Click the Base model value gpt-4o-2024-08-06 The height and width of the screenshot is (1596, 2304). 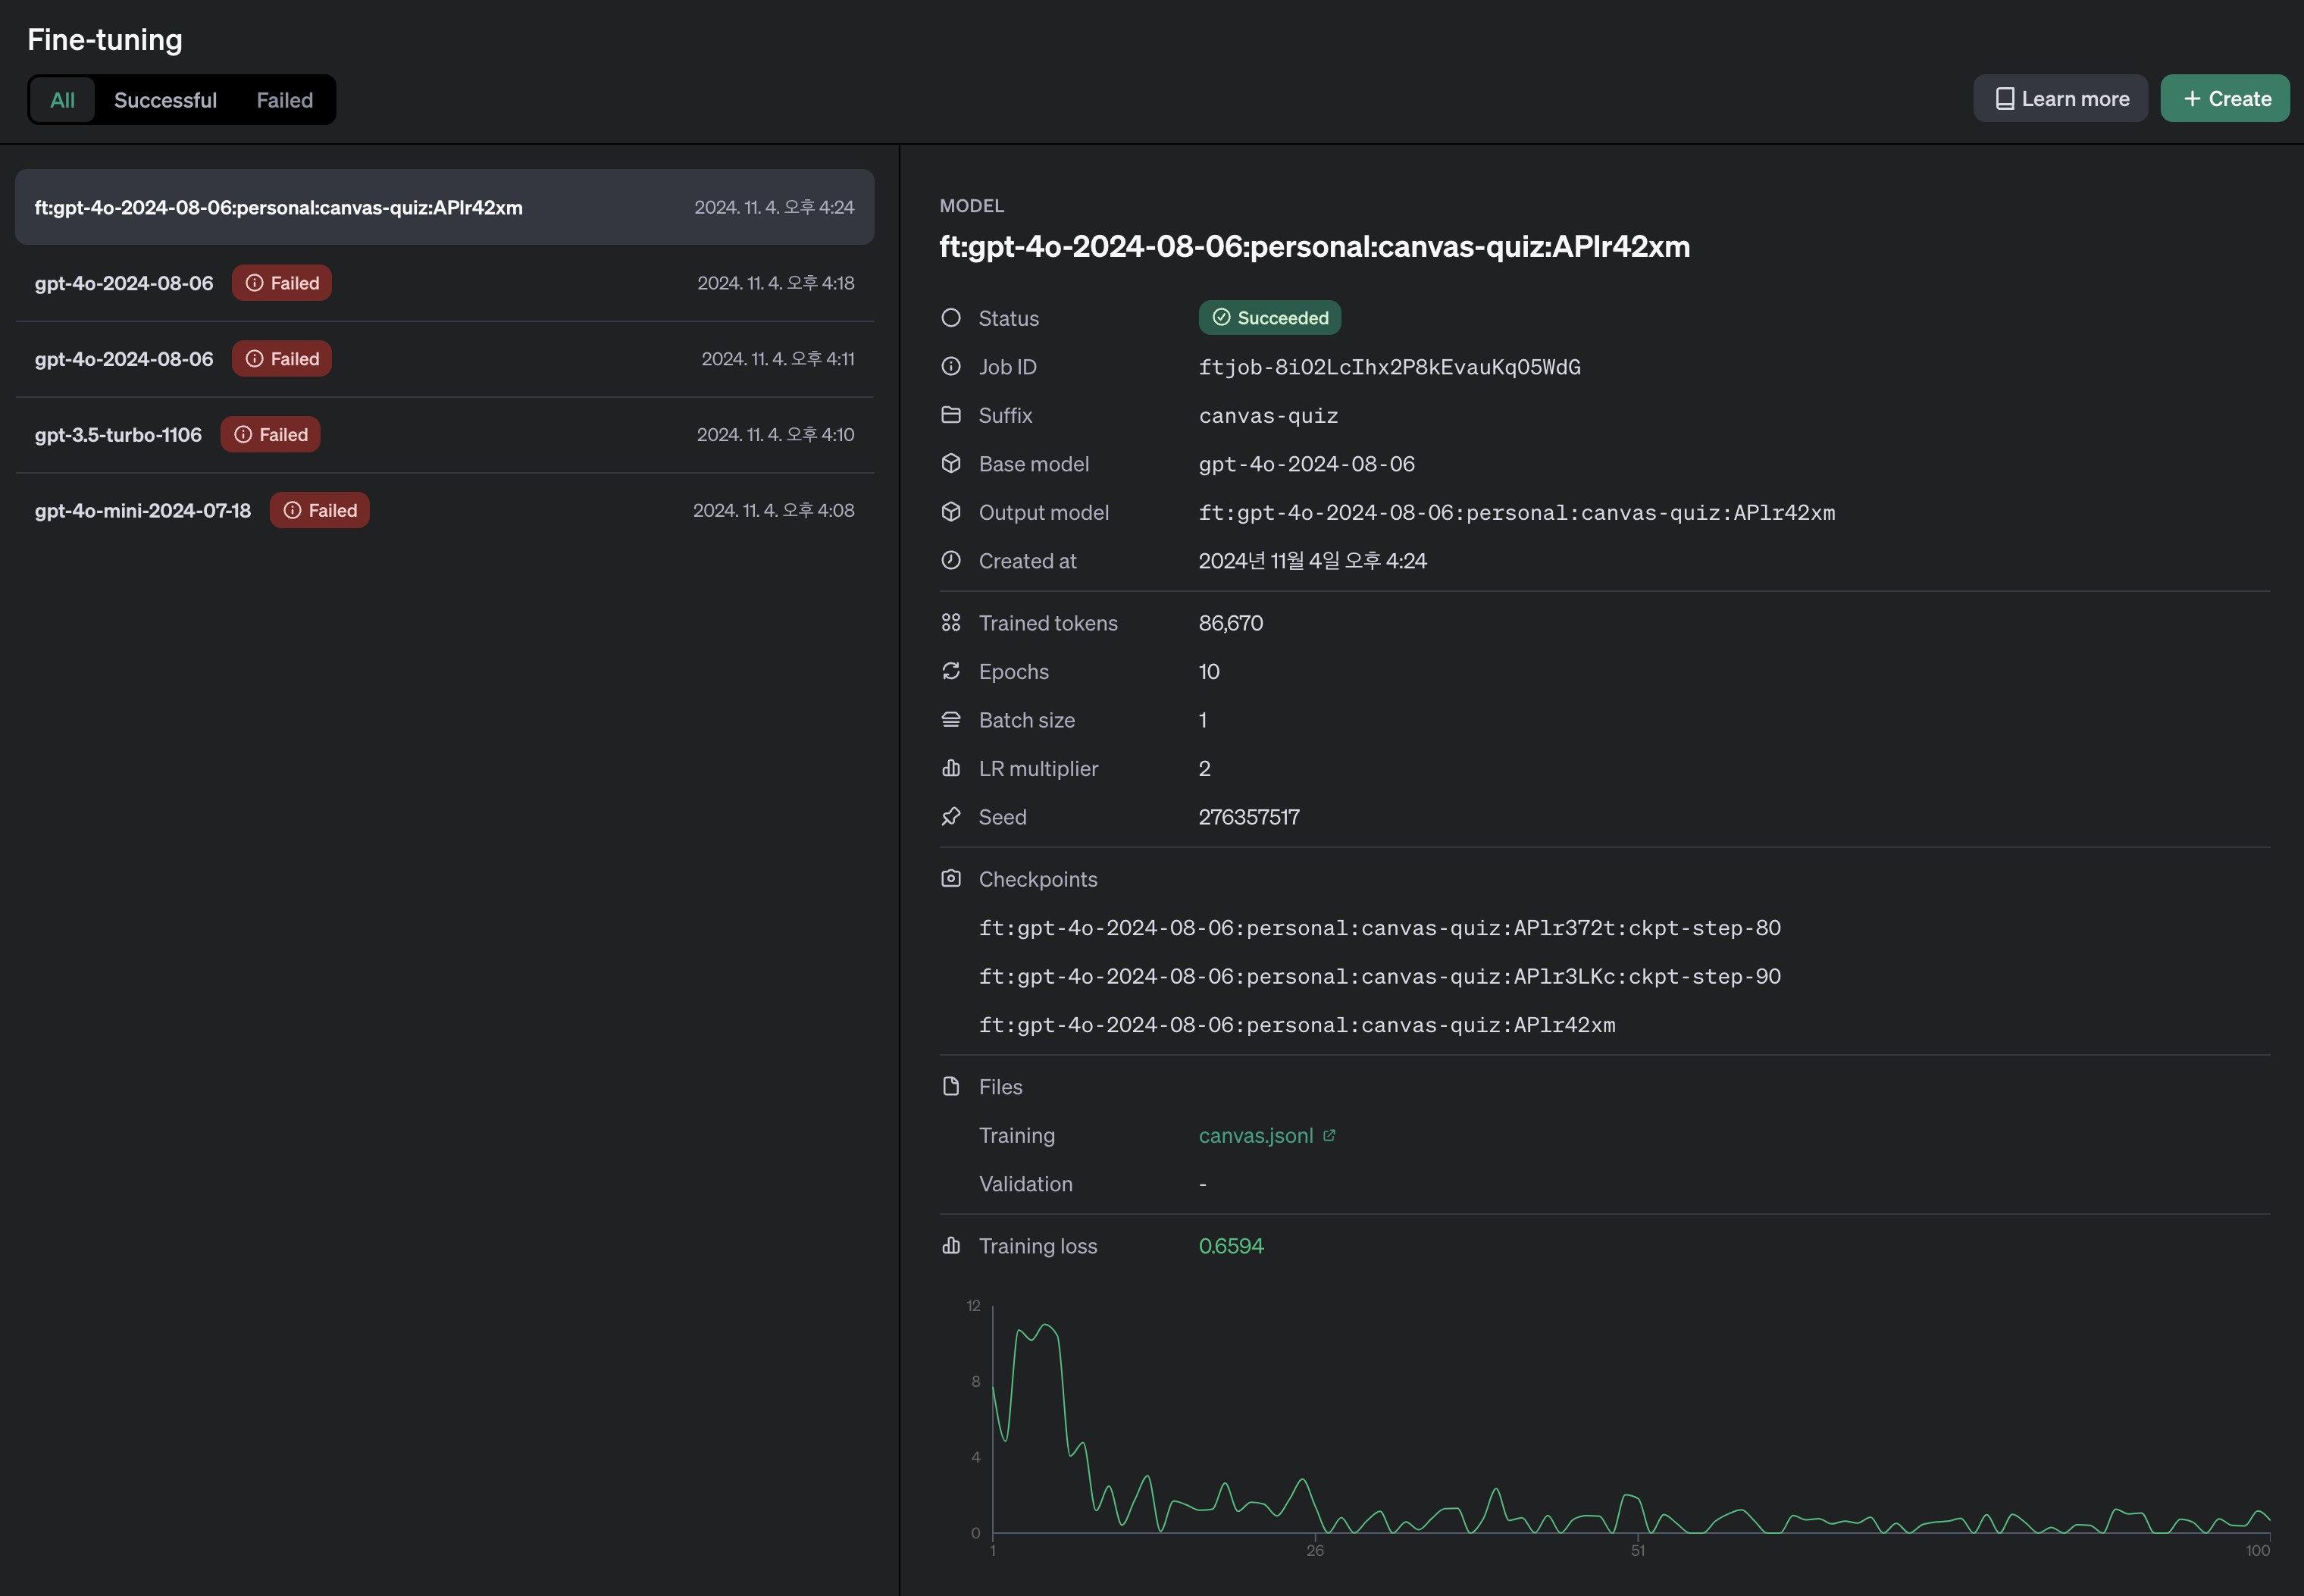point(1307,464)
